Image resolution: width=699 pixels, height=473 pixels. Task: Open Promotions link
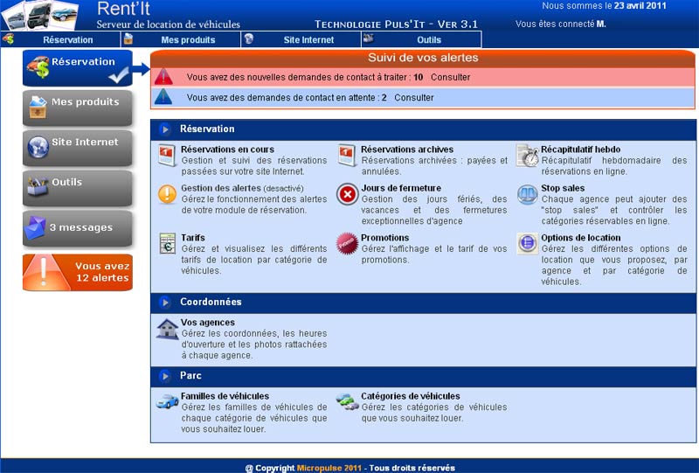coord(384,238)
